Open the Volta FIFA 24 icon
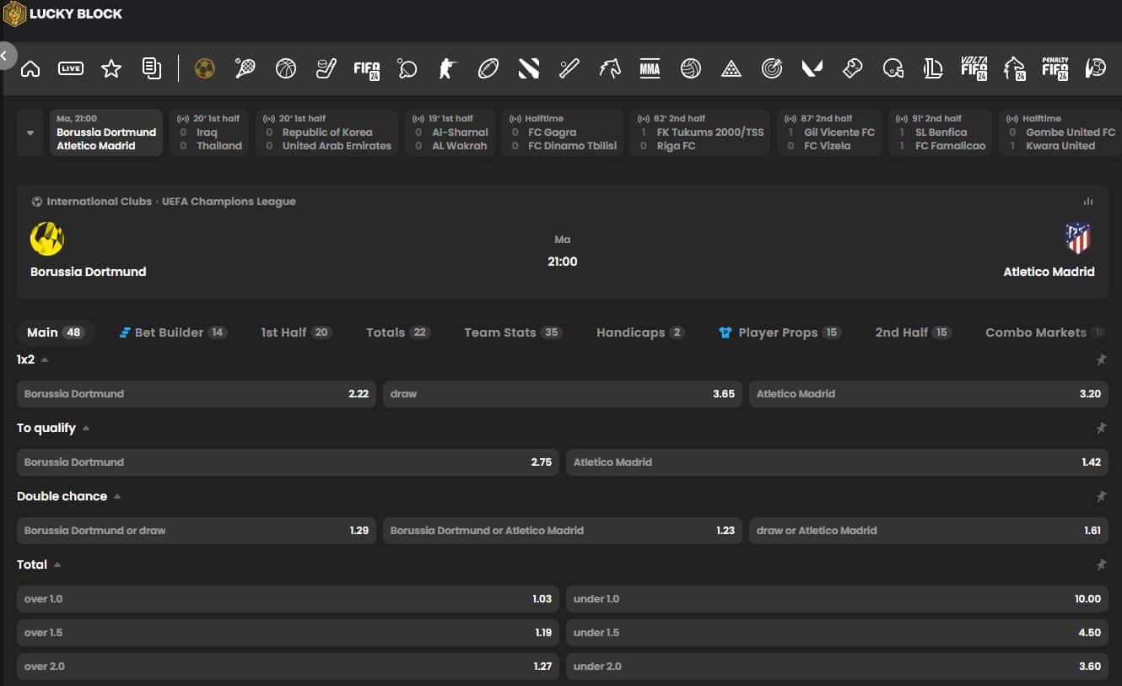The image size is (1122, 686). pos(974,68)
